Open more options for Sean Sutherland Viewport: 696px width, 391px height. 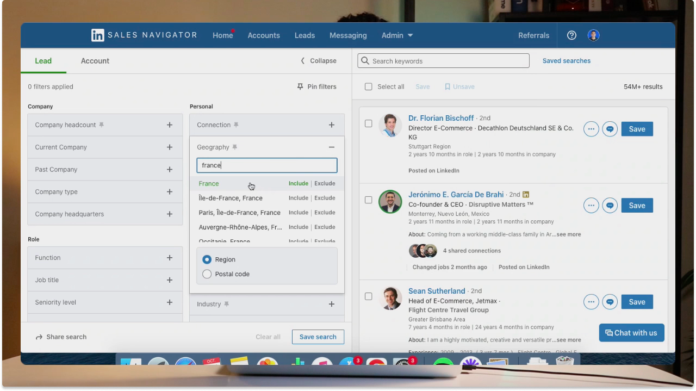[x=592, y=302]
